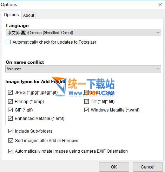This screenshot has height=172, width=165.
Task: Expand the On name conflict dropdown
Action: tap(83, 69)
